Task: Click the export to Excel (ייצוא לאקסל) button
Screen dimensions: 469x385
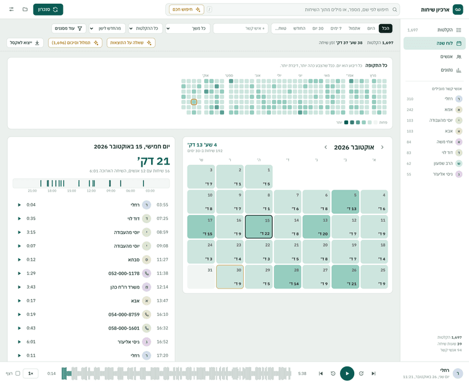Action: pos(25,43)
